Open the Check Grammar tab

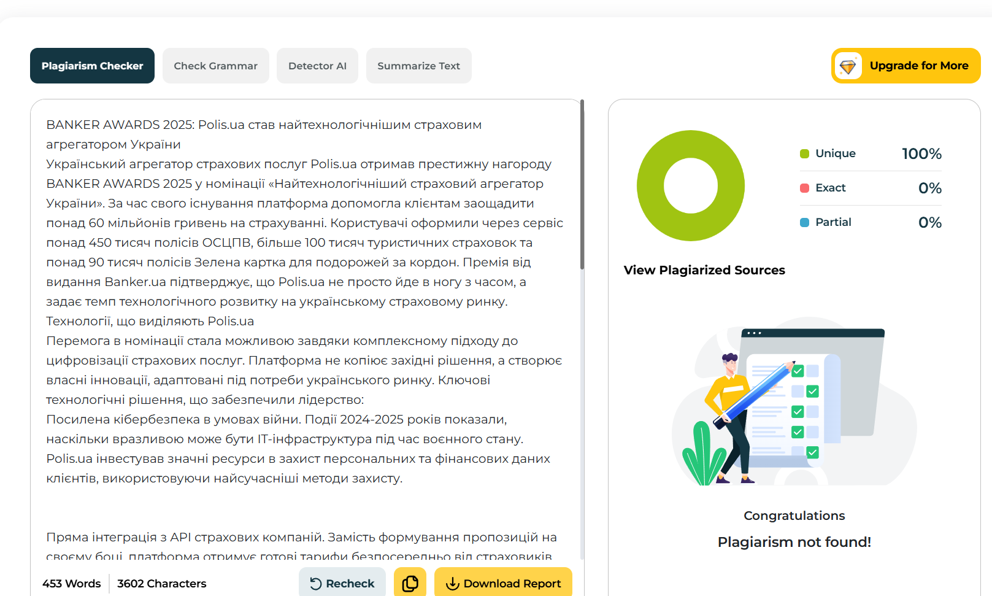point(216,66)
